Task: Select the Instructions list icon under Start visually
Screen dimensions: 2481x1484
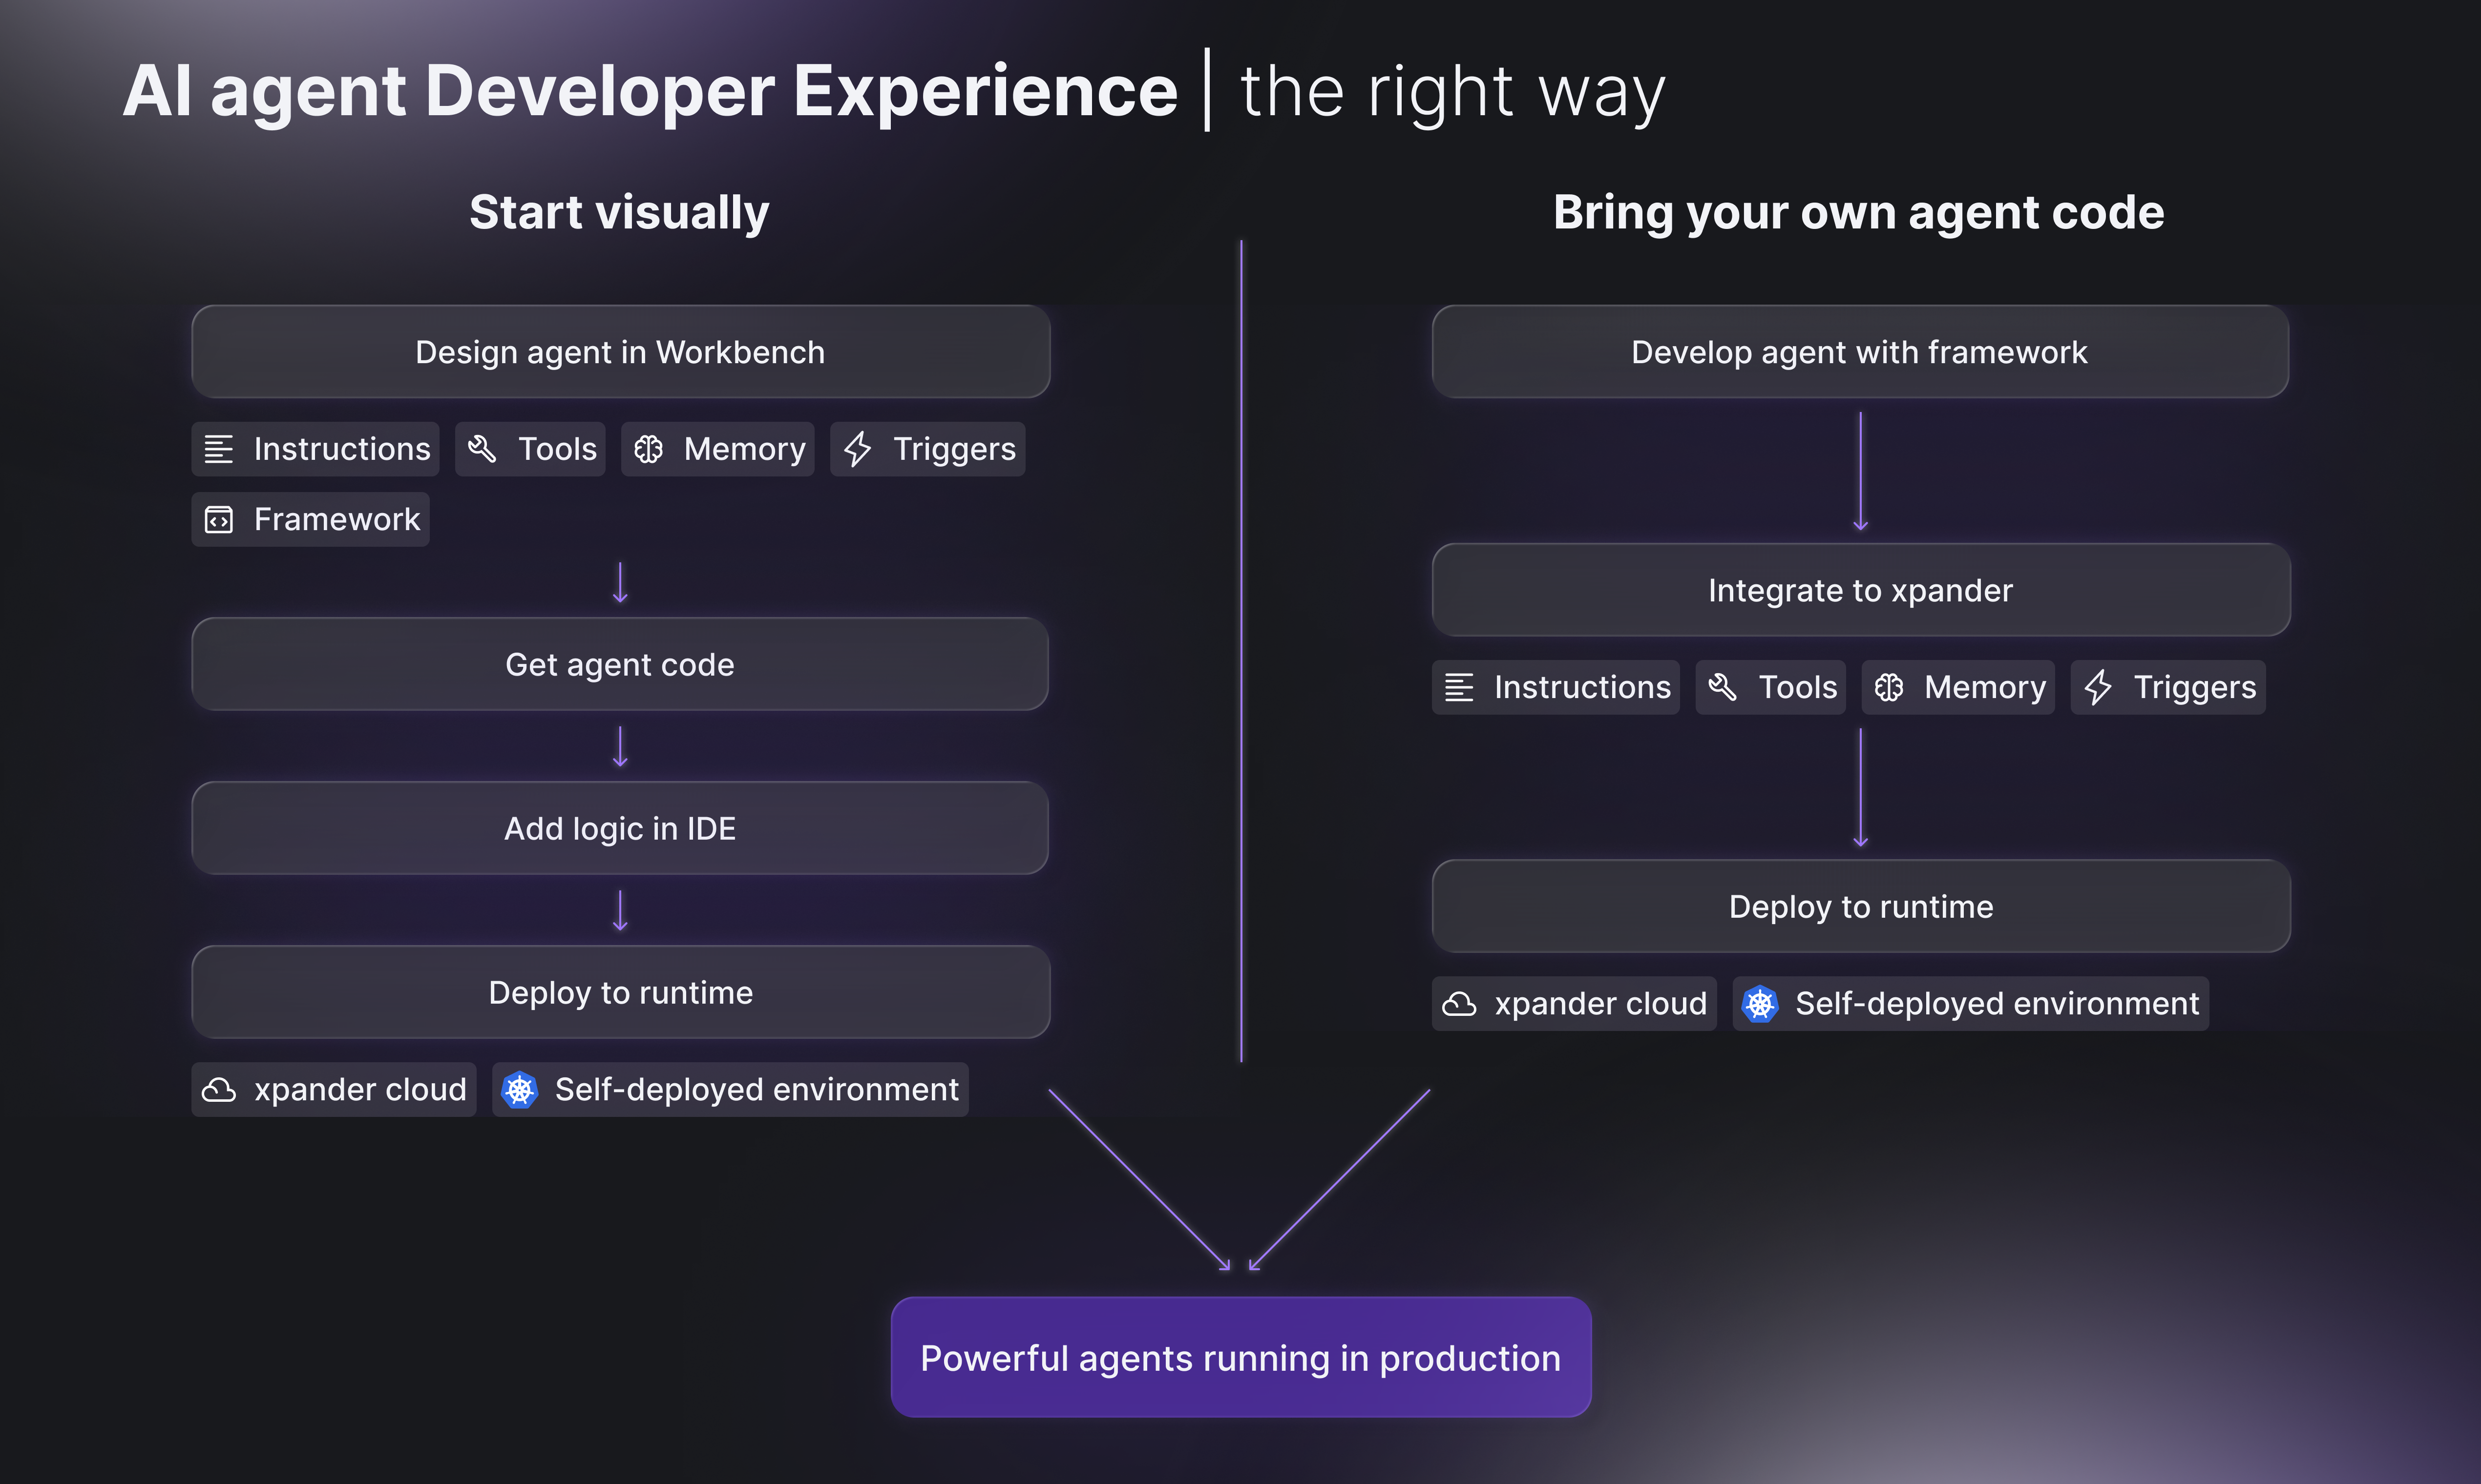Action: coord(218,449)
